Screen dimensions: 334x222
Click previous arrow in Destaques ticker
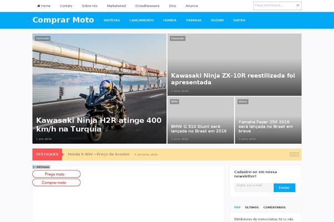tap(292, 154)
